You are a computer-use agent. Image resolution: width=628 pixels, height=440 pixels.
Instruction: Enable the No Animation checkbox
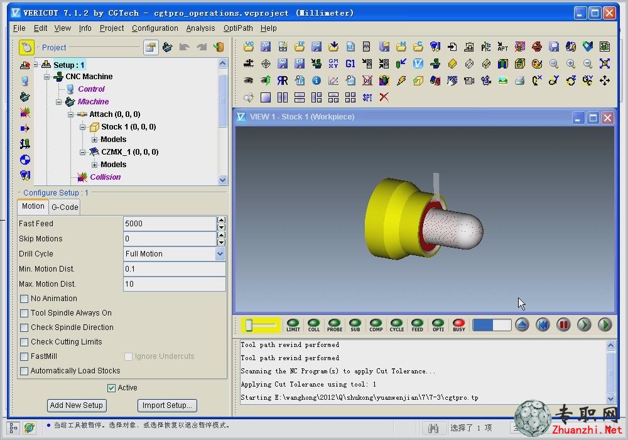[x=24, y=299]
